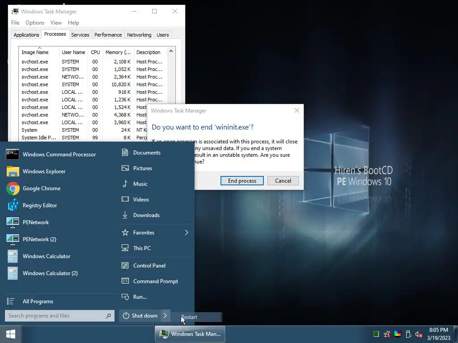Expand Favorites submenu arrow in Start menu
The image size is (458, 343).
(x=187, y=232)
